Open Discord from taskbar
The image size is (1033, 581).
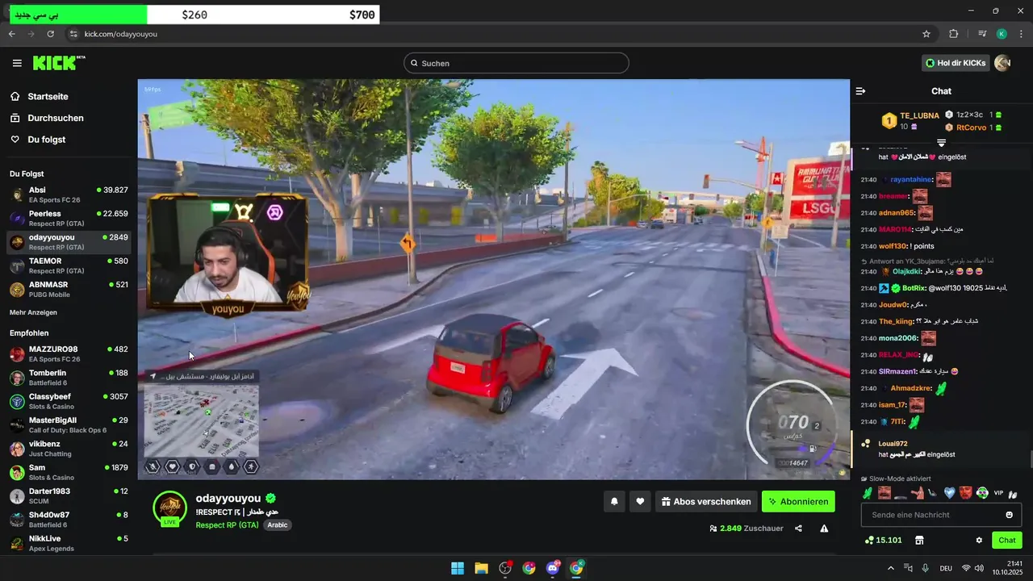(553, 568)
